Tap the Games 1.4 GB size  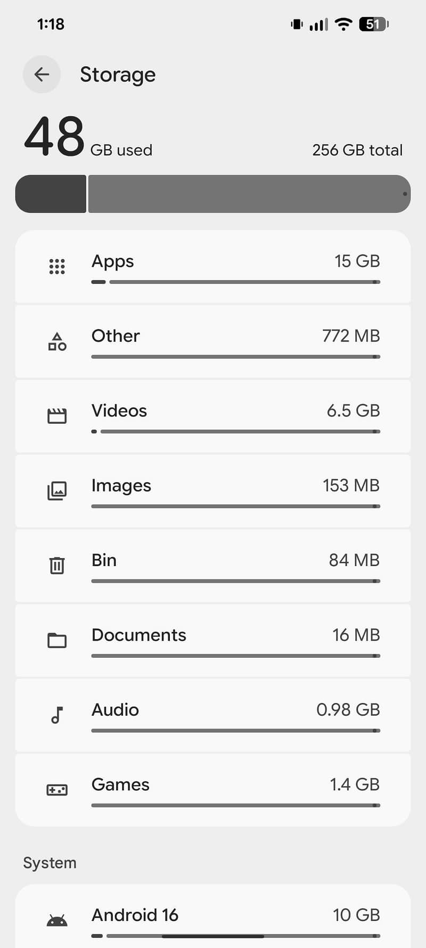pyautogui.click(x=354, y=784)
